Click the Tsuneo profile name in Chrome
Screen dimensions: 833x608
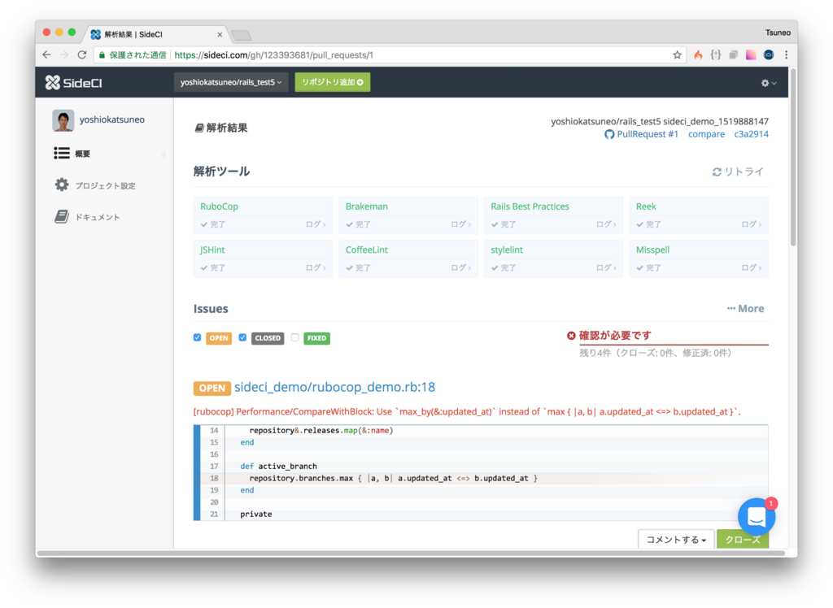pyautogui.click(x=778, y=33)
